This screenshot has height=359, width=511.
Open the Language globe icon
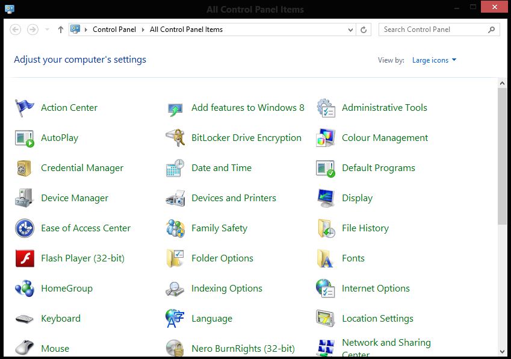click(x=175, y=318)
